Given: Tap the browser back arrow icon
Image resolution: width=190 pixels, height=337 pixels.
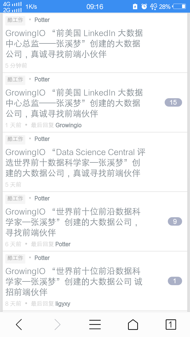Looking at the screenshot, I should [x=19, y=324].
